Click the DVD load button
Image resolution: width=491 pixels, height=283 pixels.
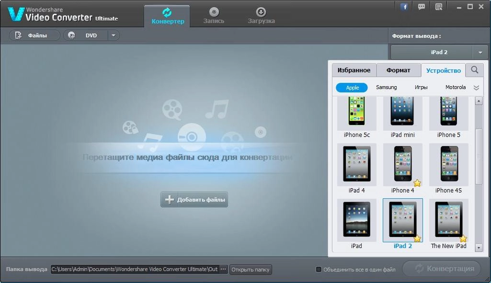pos(86,35)
